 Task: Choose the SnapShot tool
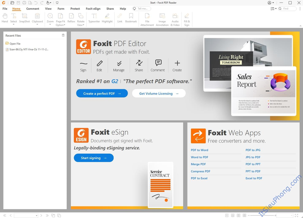point(24,18)
